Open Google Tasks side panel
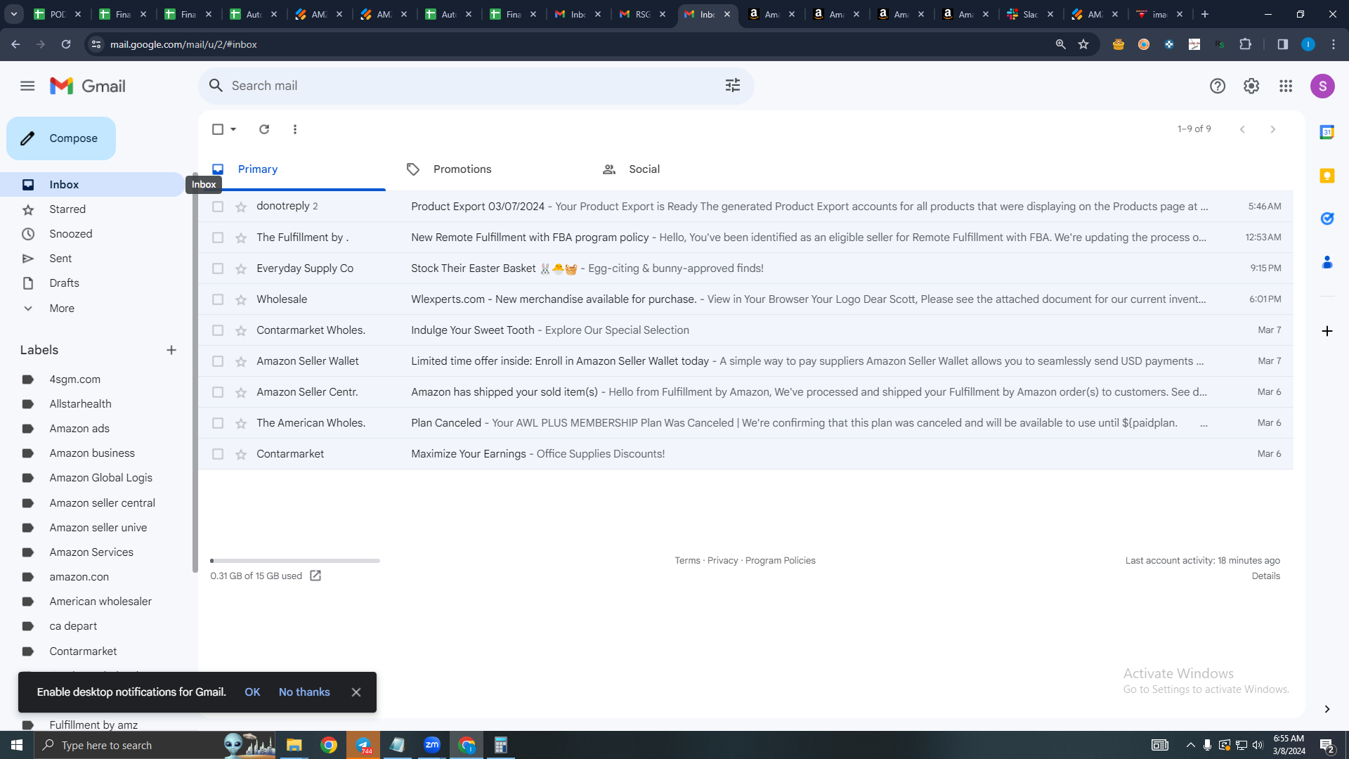The width and height of the screenshot is (1349, 759). coord(1327,219)
